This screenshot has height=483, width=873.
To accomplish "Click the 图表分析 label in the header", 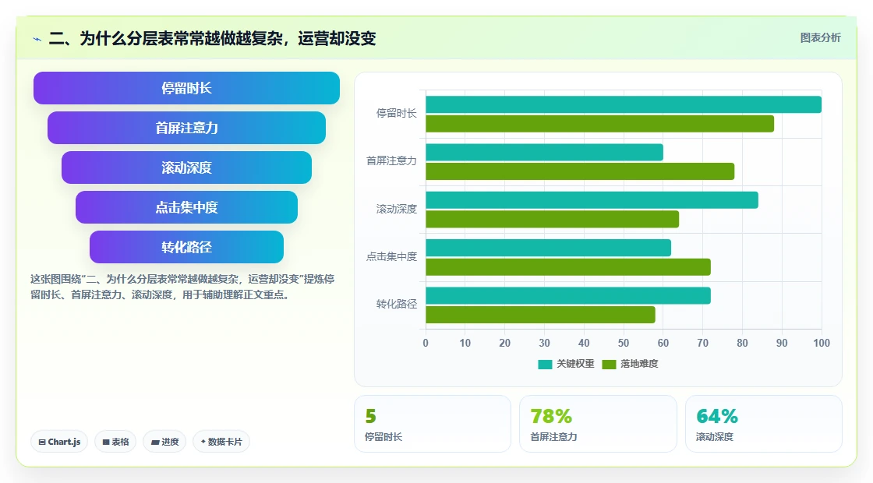I will click(820, 38).
